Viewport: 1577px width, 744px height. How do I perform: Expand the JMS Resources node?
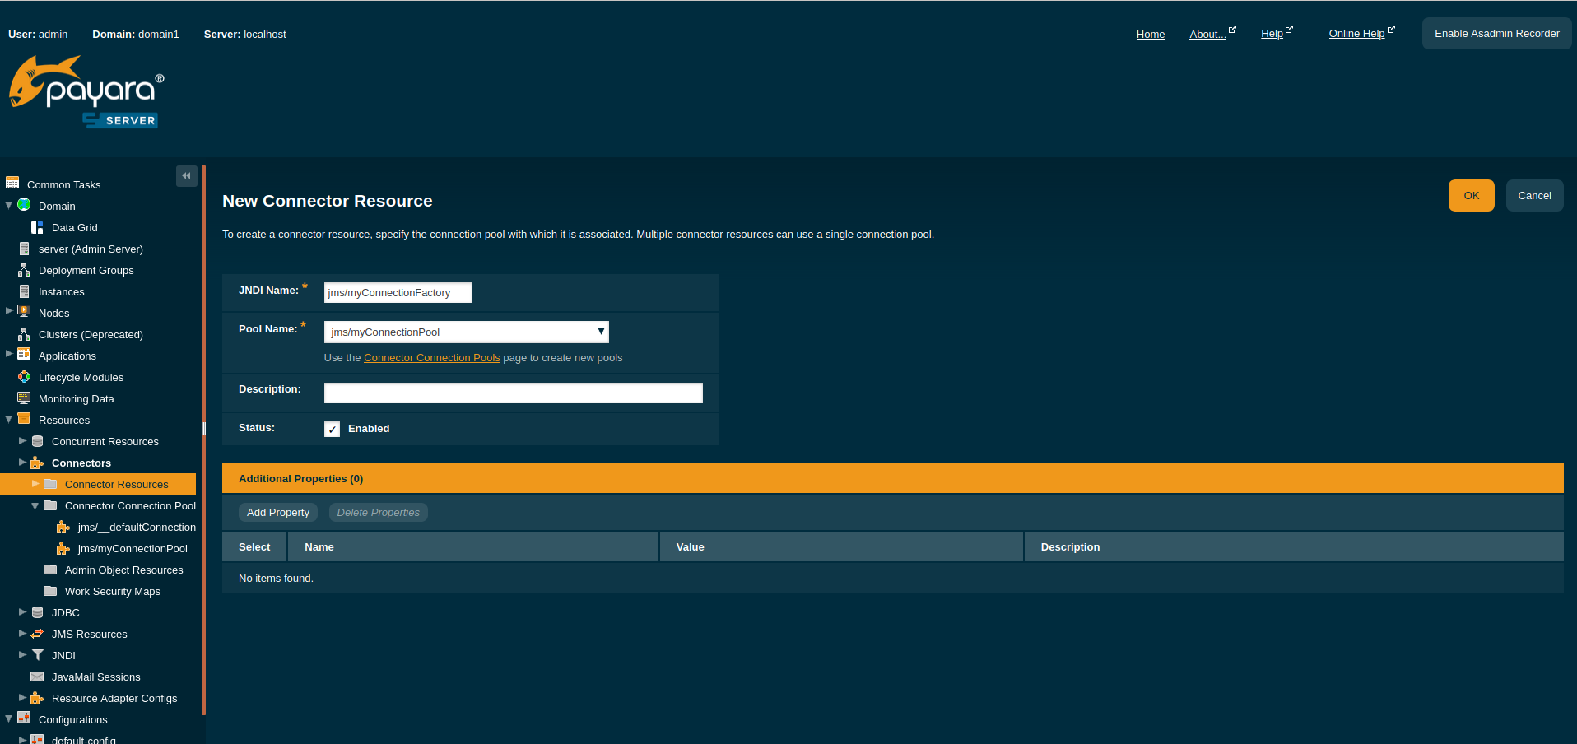coord(22,634)
